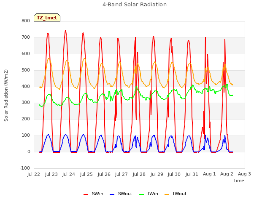Click the '300' y-axis tick label
Viewport: 270px width, 202px height.
click(26, 103)
